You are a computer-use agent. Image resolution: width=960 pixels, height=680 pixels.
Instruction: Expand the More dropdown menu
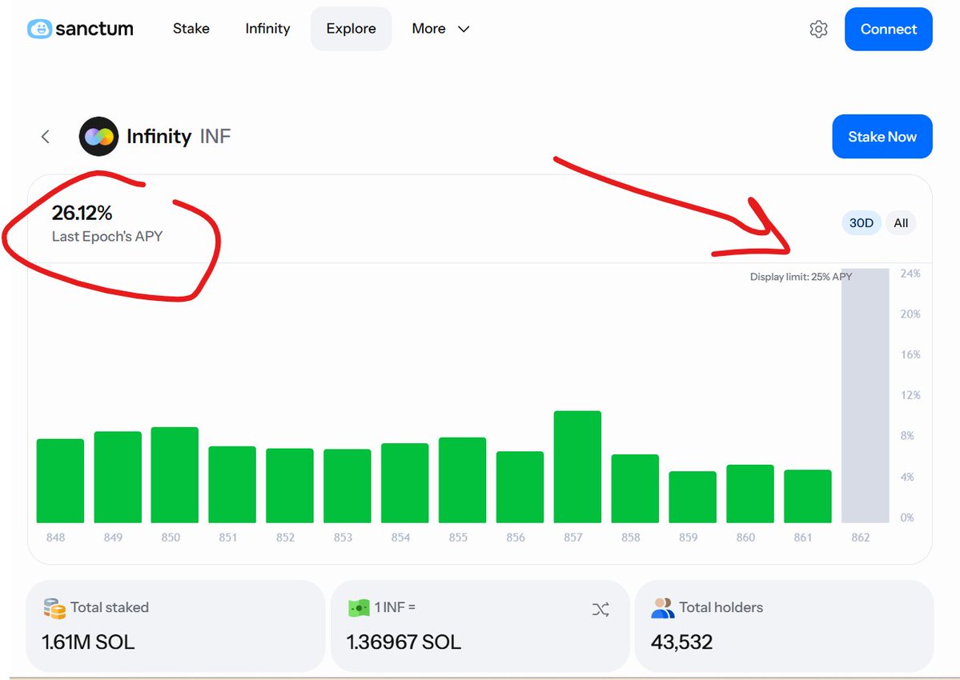tap(440, 29)
